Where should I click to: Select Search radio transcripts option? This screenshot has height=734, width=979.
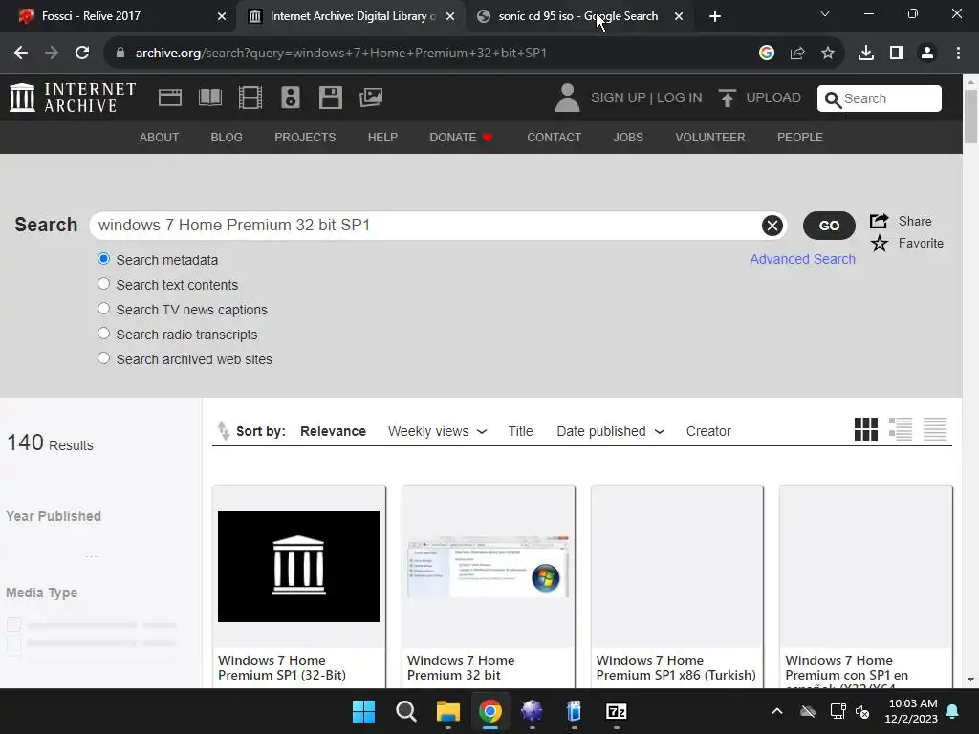[103, 334]
